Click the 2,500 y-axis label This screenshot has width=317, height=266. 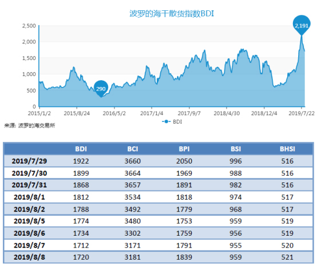(x=29, y=26)
